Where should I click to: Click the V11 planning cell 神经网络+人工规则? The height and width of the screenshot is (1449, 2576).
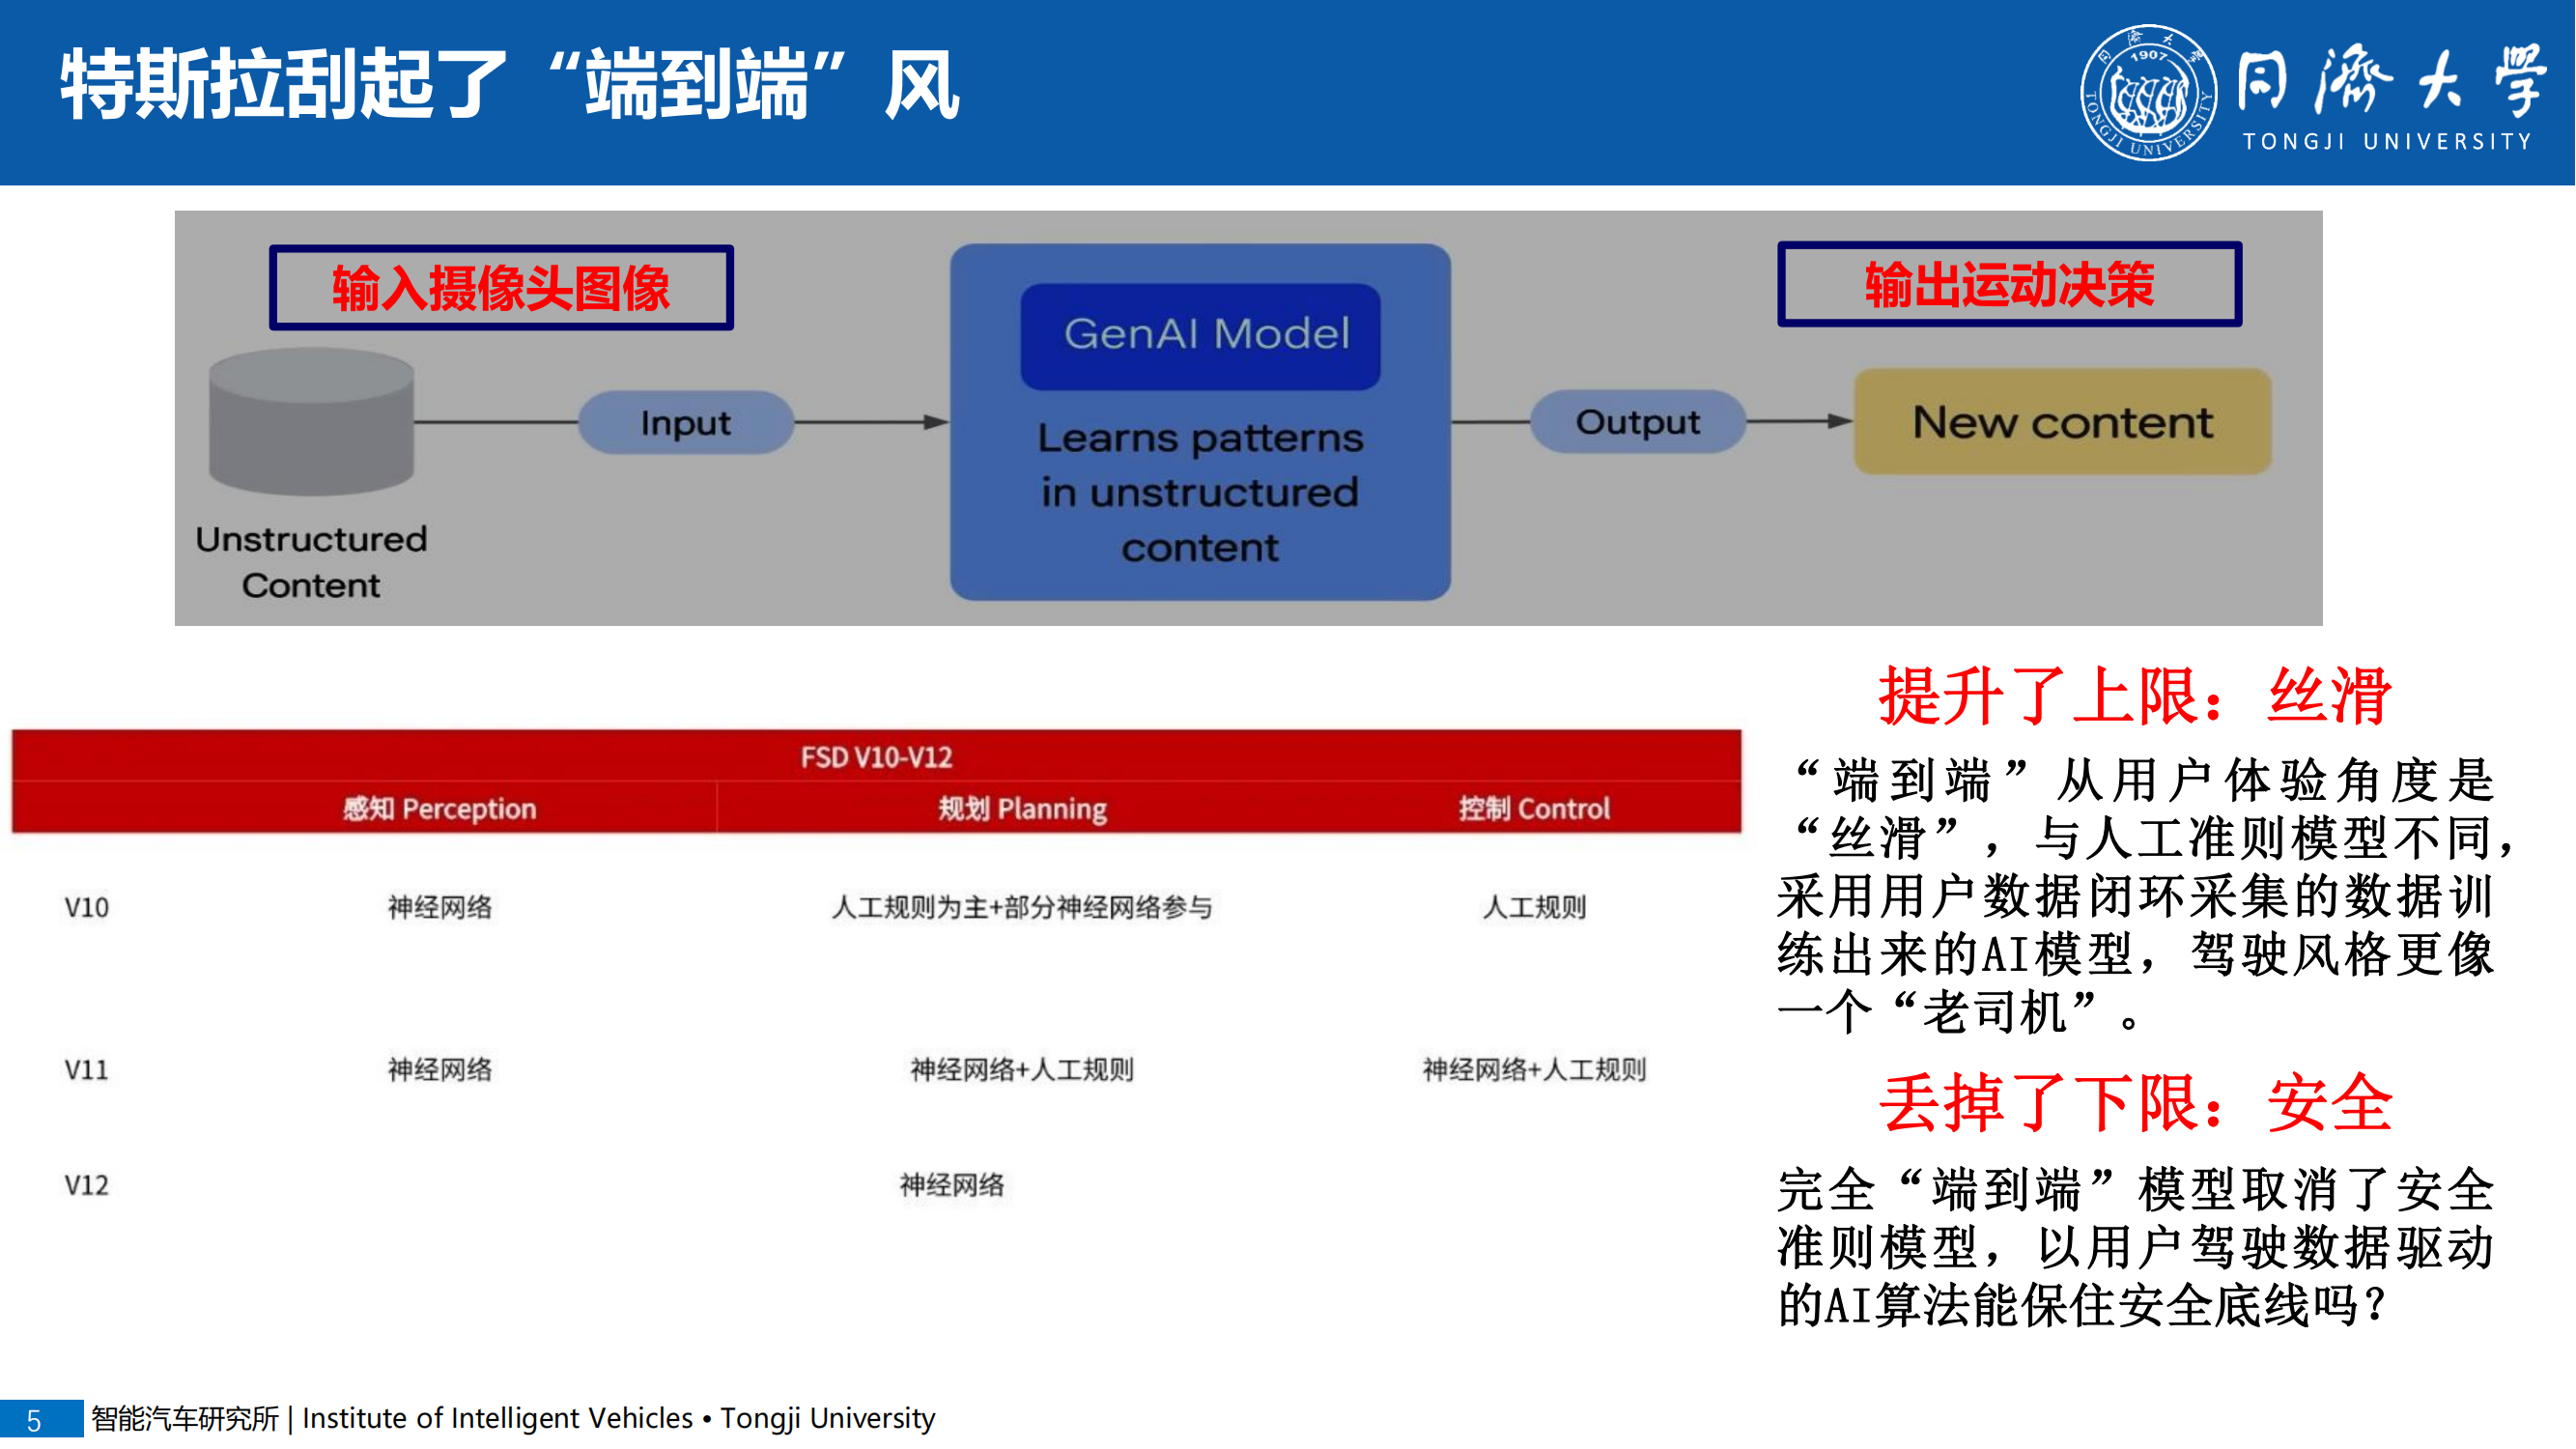(1022, 1070)
